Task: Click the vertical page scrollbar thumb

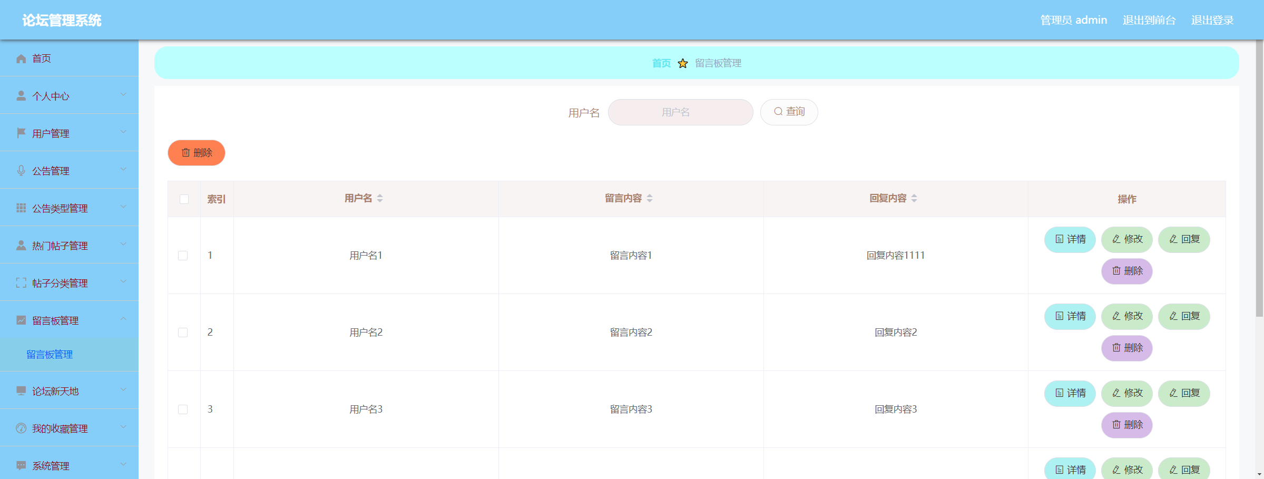Action: [x=1259, y=178]
